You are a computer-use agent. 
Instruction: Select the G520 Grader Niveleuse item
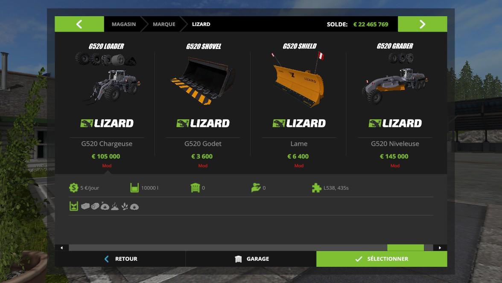pyautogui.click(x=395, y=106)
